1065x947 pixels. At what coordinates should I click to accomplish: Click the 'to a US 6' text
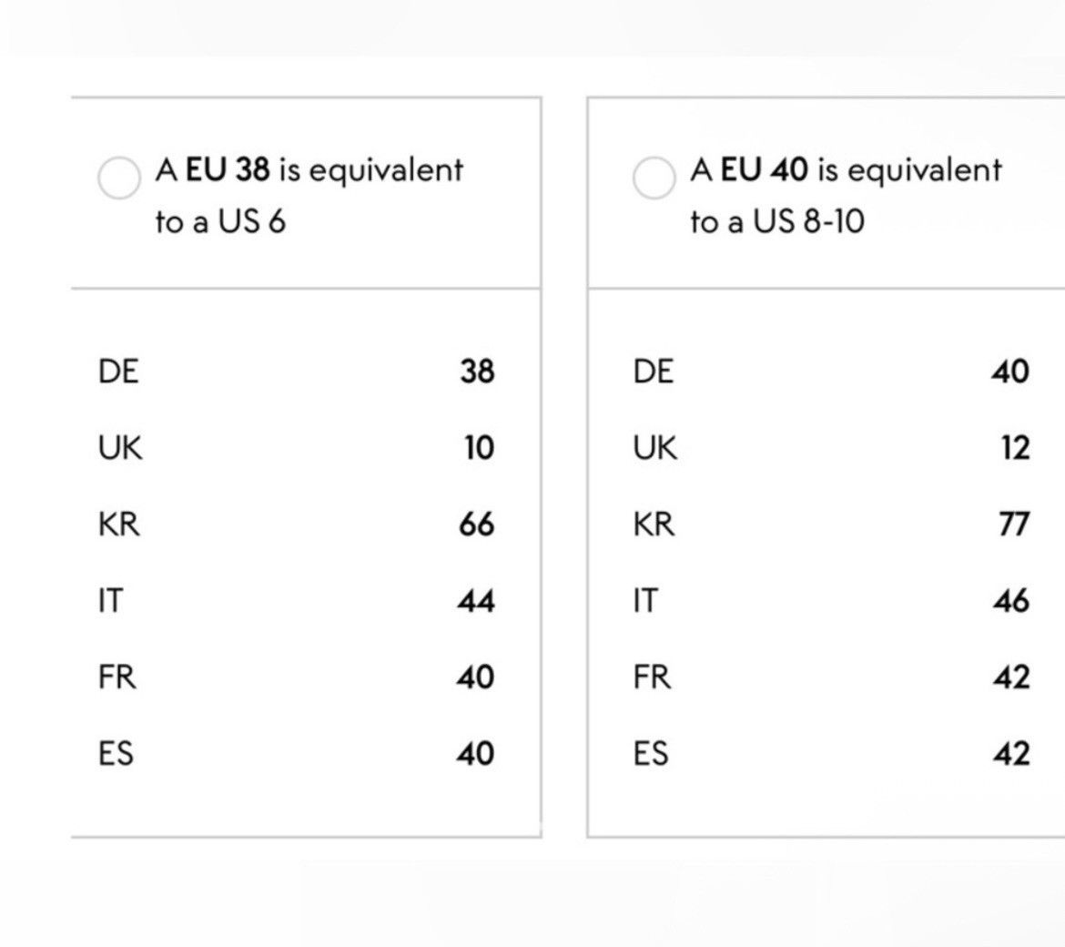click(221, 221)
